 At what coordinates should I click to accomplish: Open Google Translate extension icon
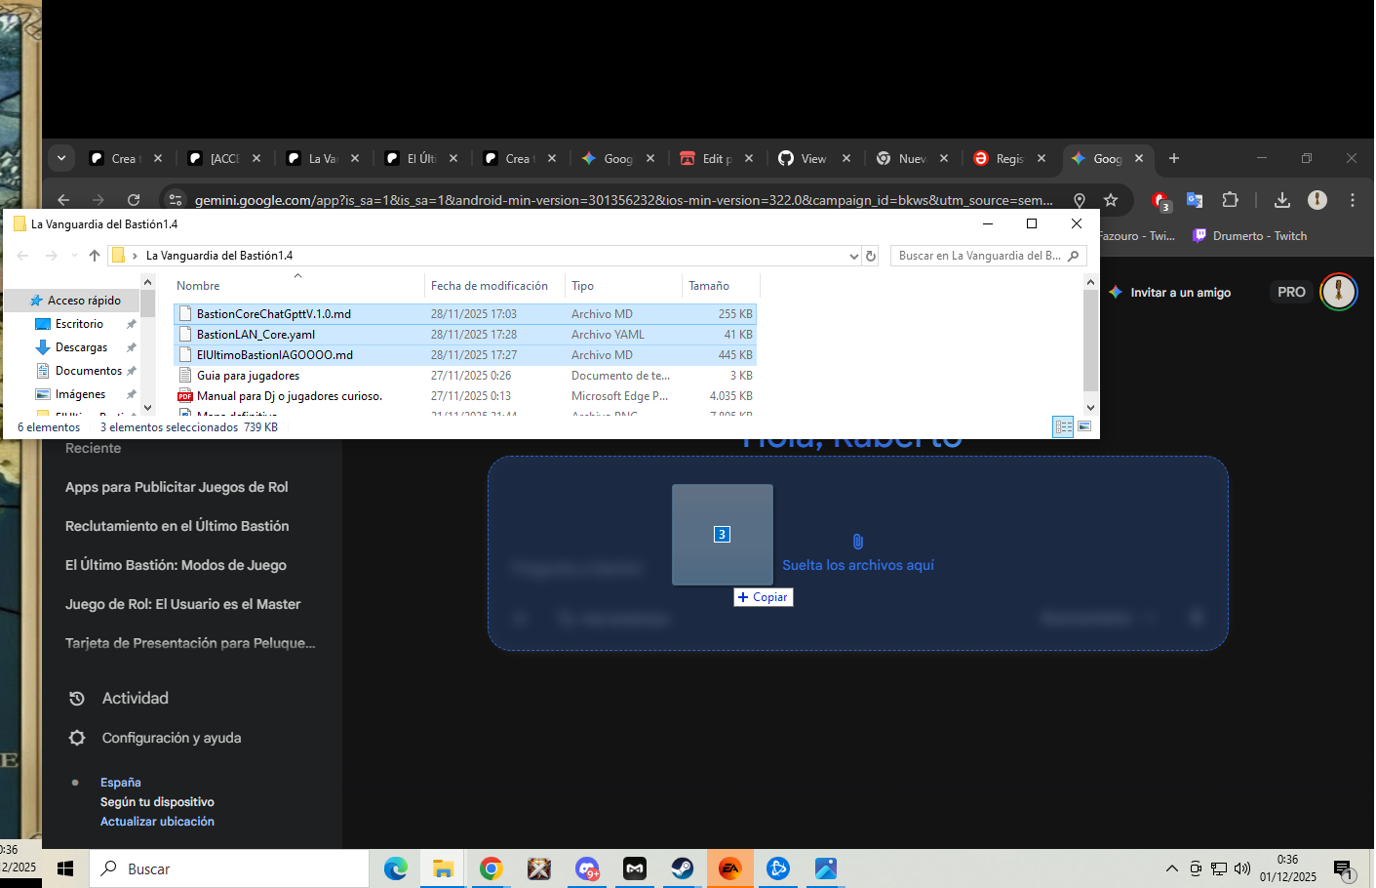(1195, 200)
